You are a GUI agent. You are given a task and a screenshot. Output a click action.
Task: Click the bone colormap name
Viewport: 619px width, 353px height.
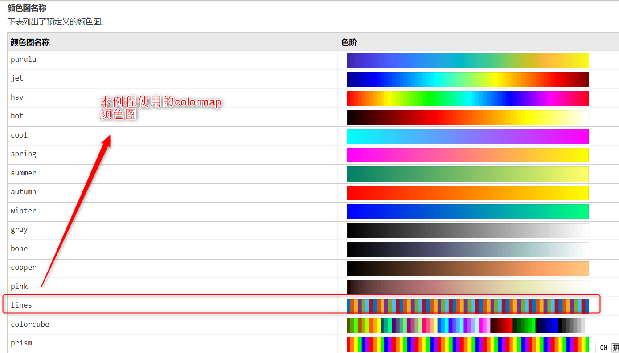pyautogui.click(x=19, y=248)
